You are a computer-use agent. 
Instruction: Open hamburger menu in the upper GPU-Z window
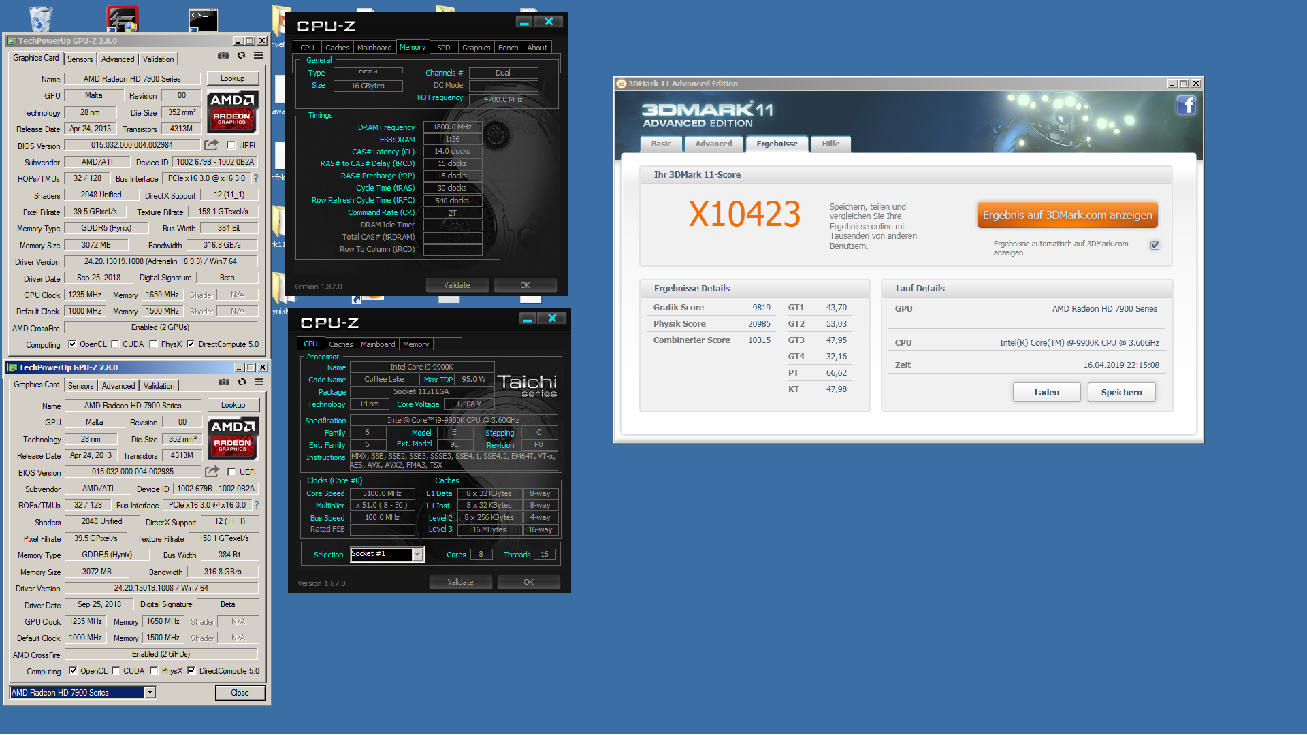tap(259, 56)
